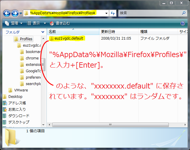Sort by the 名前 column header
Screen dimensions: 190x150
[x=73, y=32]
